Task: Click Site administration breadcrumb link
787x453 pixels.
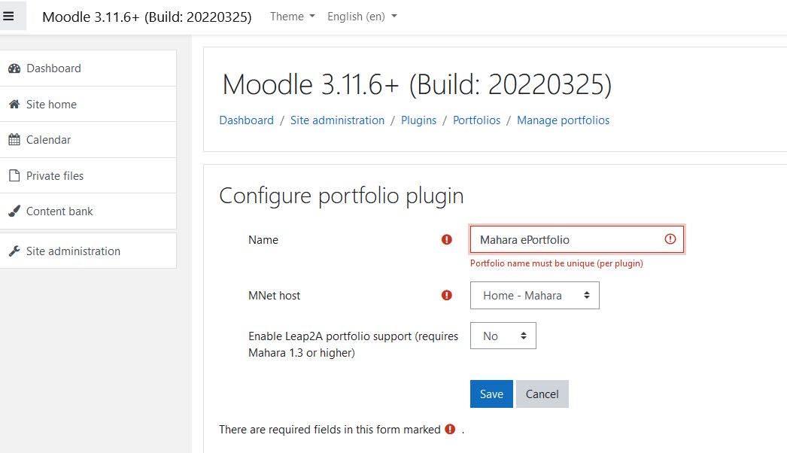Action: pos(337,120)
